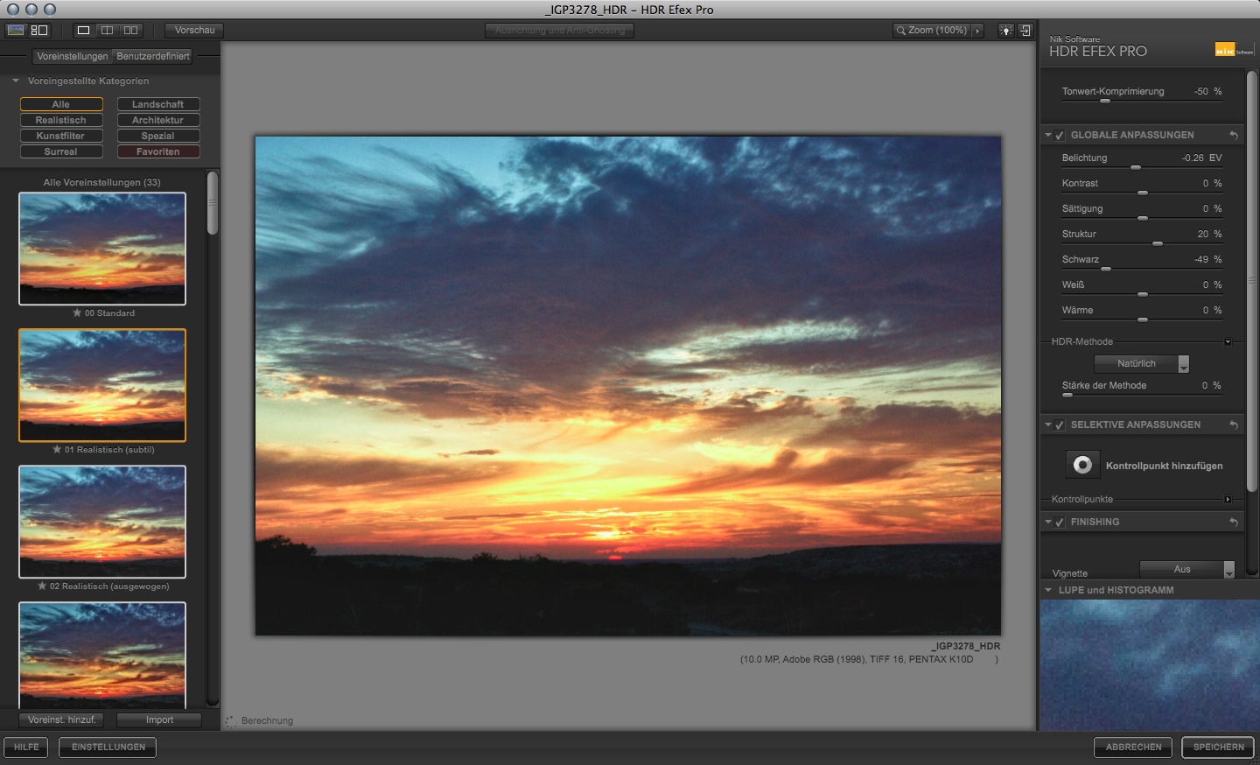This screenshot has width=1260, height=765.
Task: Toggle the Finishing section checkbox
Action: pos(1060,523)
